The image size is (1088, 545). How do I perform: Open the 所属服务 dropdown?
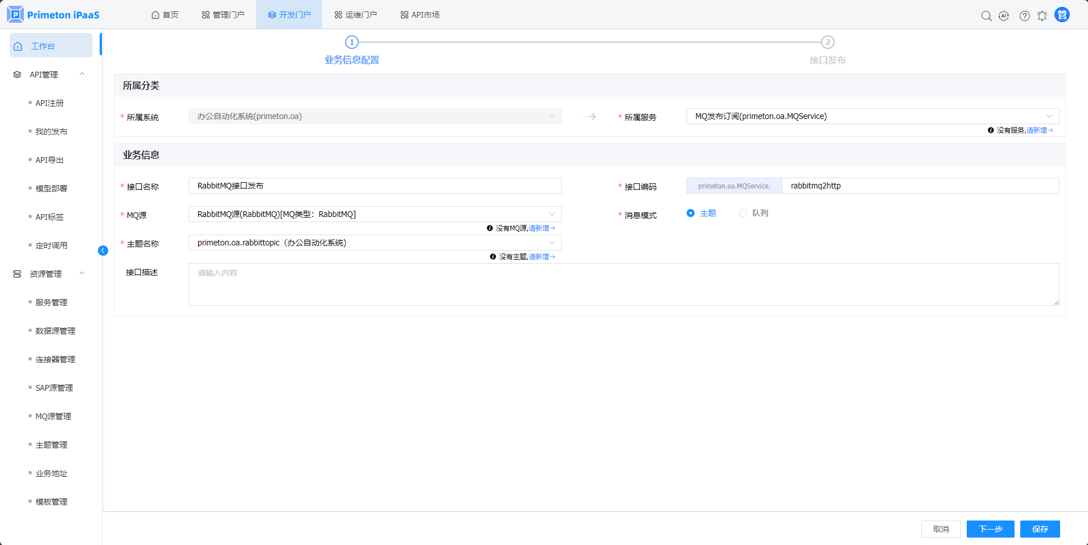(x=872, y=116)
